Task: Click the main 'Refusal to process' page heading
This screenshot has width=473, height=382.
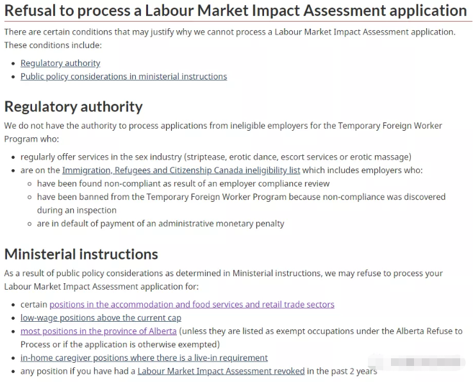Action: click(235, 11)
